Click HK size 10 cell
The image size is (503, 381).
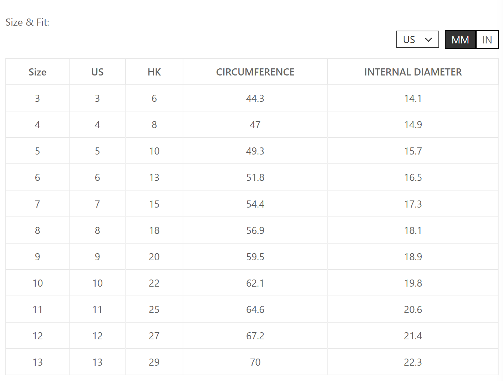(x=154, y=151)
